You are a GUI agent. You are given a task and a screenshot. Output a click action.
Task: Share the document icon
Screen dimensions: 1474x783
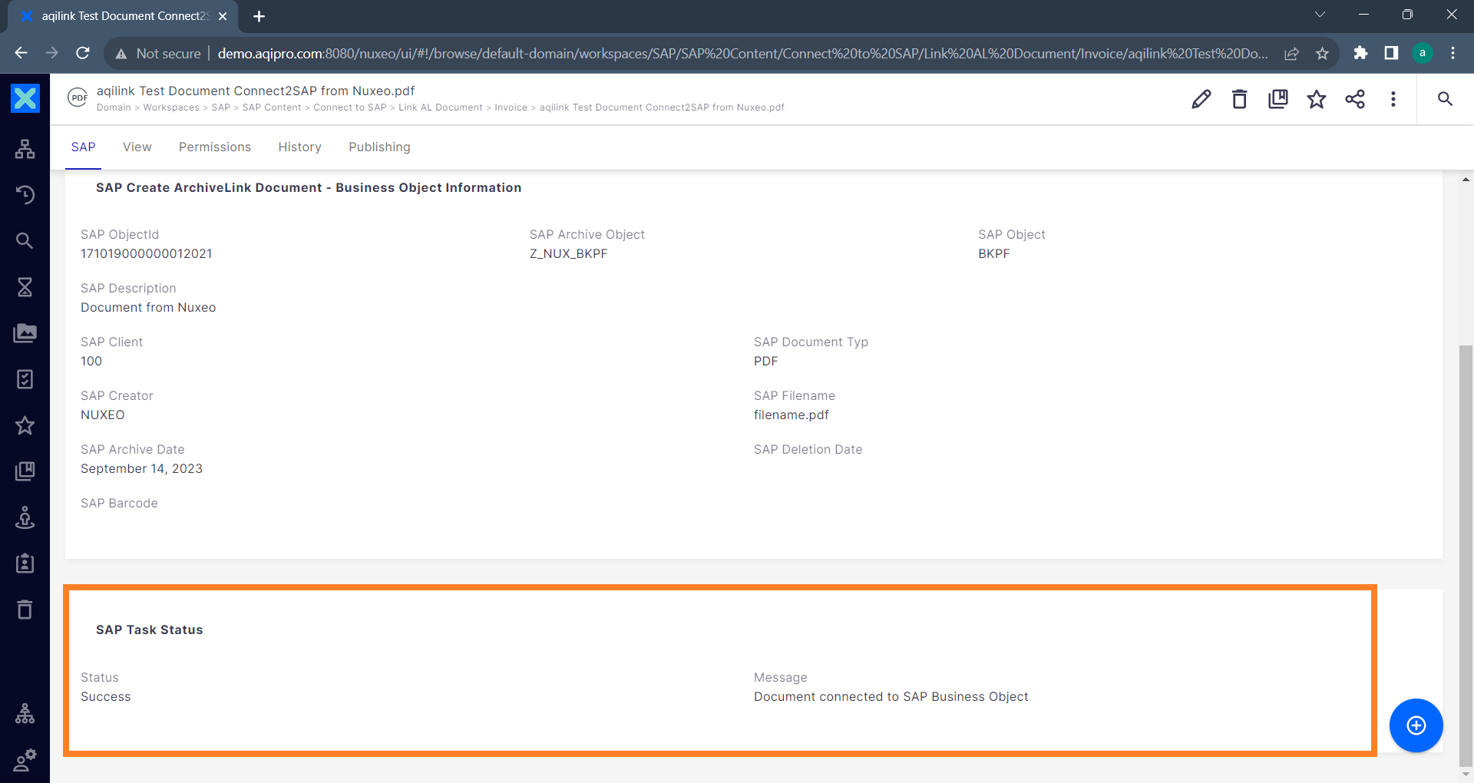1355,99
